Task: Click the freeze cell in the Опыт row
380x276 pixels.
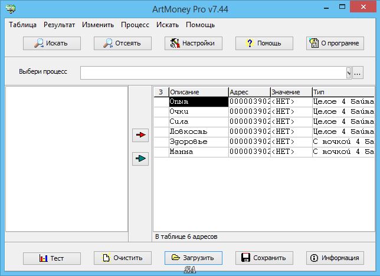Action: pos(162,102)
